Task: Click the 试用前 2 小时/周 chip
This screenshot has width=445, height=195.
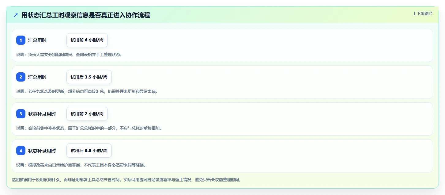Action: pos(87,114)
